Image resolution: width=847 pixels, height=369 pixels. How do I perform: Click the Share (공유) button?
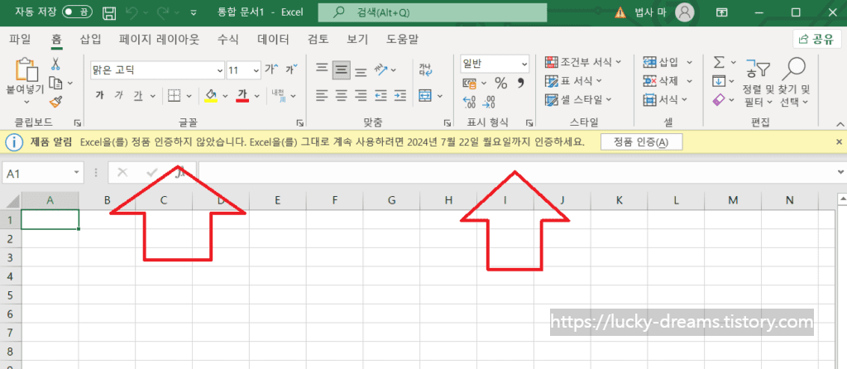[x=817, y=39]
